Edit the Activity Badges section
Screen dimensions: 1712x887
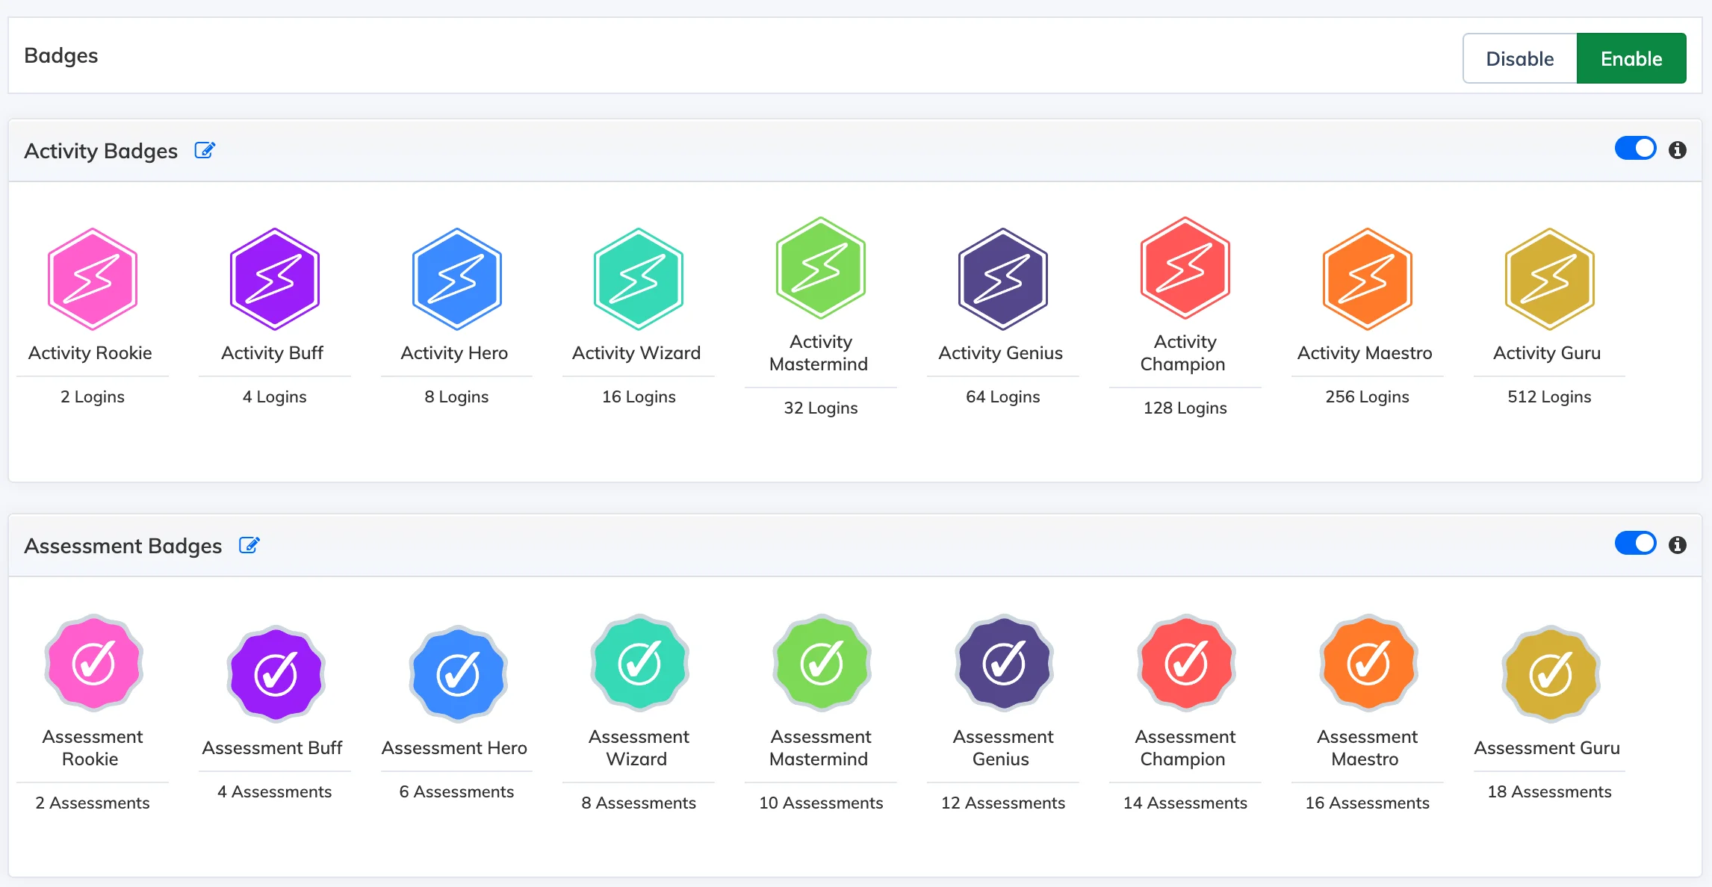205,150
